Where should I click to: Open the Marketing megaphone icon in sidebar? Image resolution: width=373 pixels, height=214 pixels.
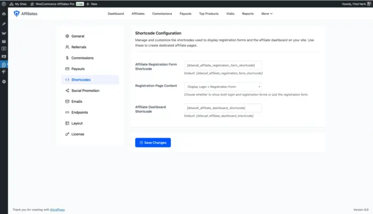coord(4,72)
